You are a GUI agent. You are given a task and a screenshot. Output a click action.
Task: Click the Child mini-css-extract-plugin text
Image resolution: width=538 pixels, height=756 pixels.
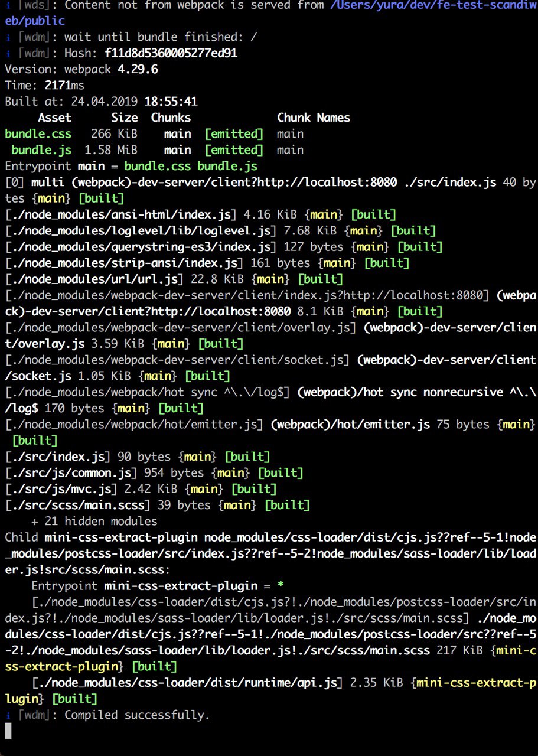pos(102,537)
